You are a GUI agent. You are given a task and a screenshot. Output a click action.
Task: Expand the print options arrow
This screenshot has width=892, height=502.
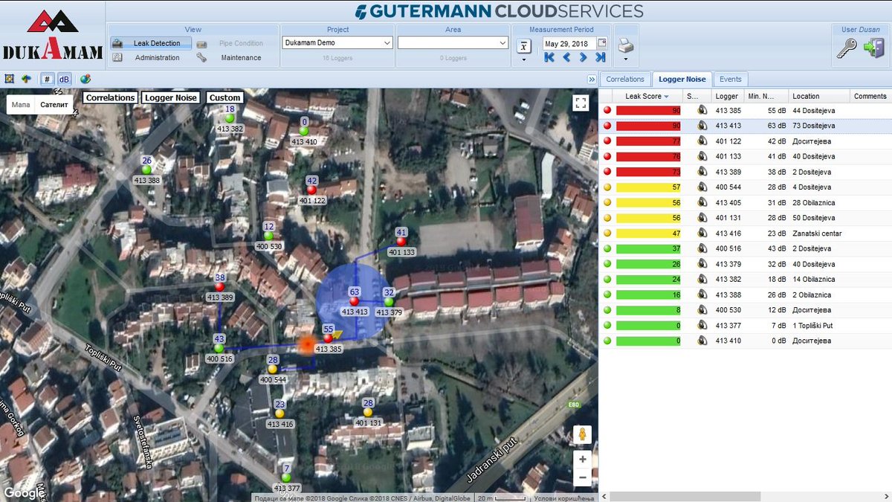pyautogui.click(x=626, y=59)
